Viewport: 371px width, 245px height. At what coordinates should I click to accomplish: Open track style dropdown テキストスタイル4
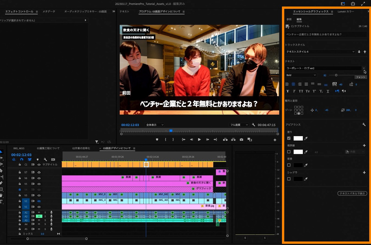(x=320, y=52)
